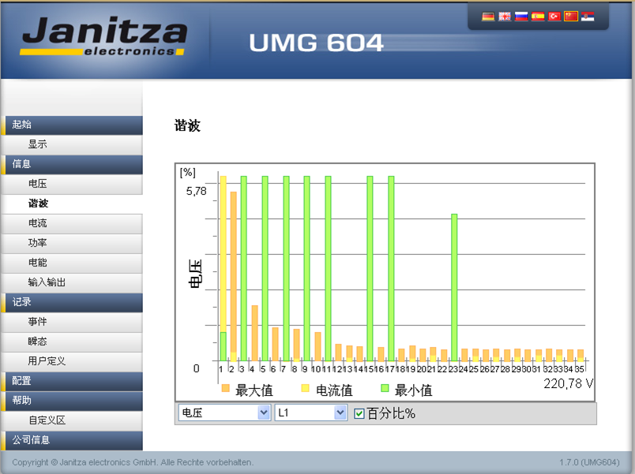635x474 pixels.
Task: Open 事件 under 记录
Action: [x=72, y=322]
